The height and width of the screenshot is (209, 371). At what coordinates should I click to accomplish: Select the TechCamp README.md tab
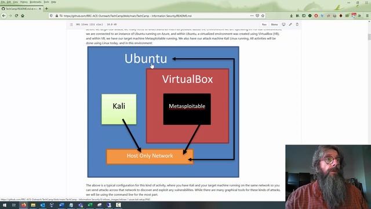21,9
